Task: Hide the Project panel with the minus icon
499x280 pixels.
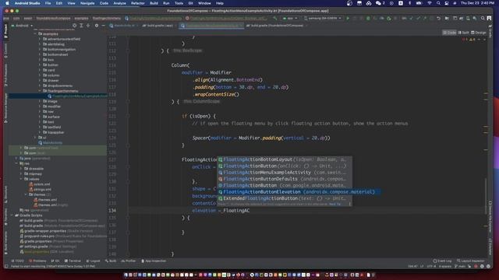Action: click(104, 26)
